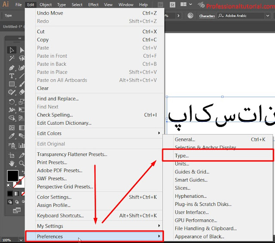275x243 pixels.
Task: Open the Window menu
Action: [126, 5]
